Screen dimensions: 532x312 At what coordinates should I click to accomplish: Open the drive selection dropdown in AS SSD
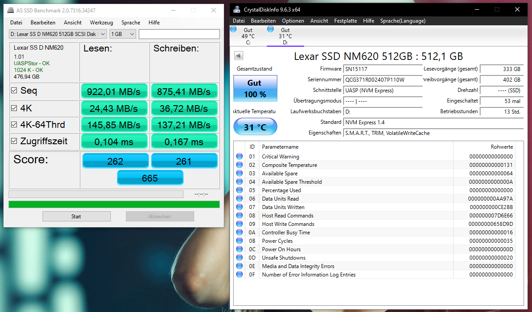pos(58,34)
